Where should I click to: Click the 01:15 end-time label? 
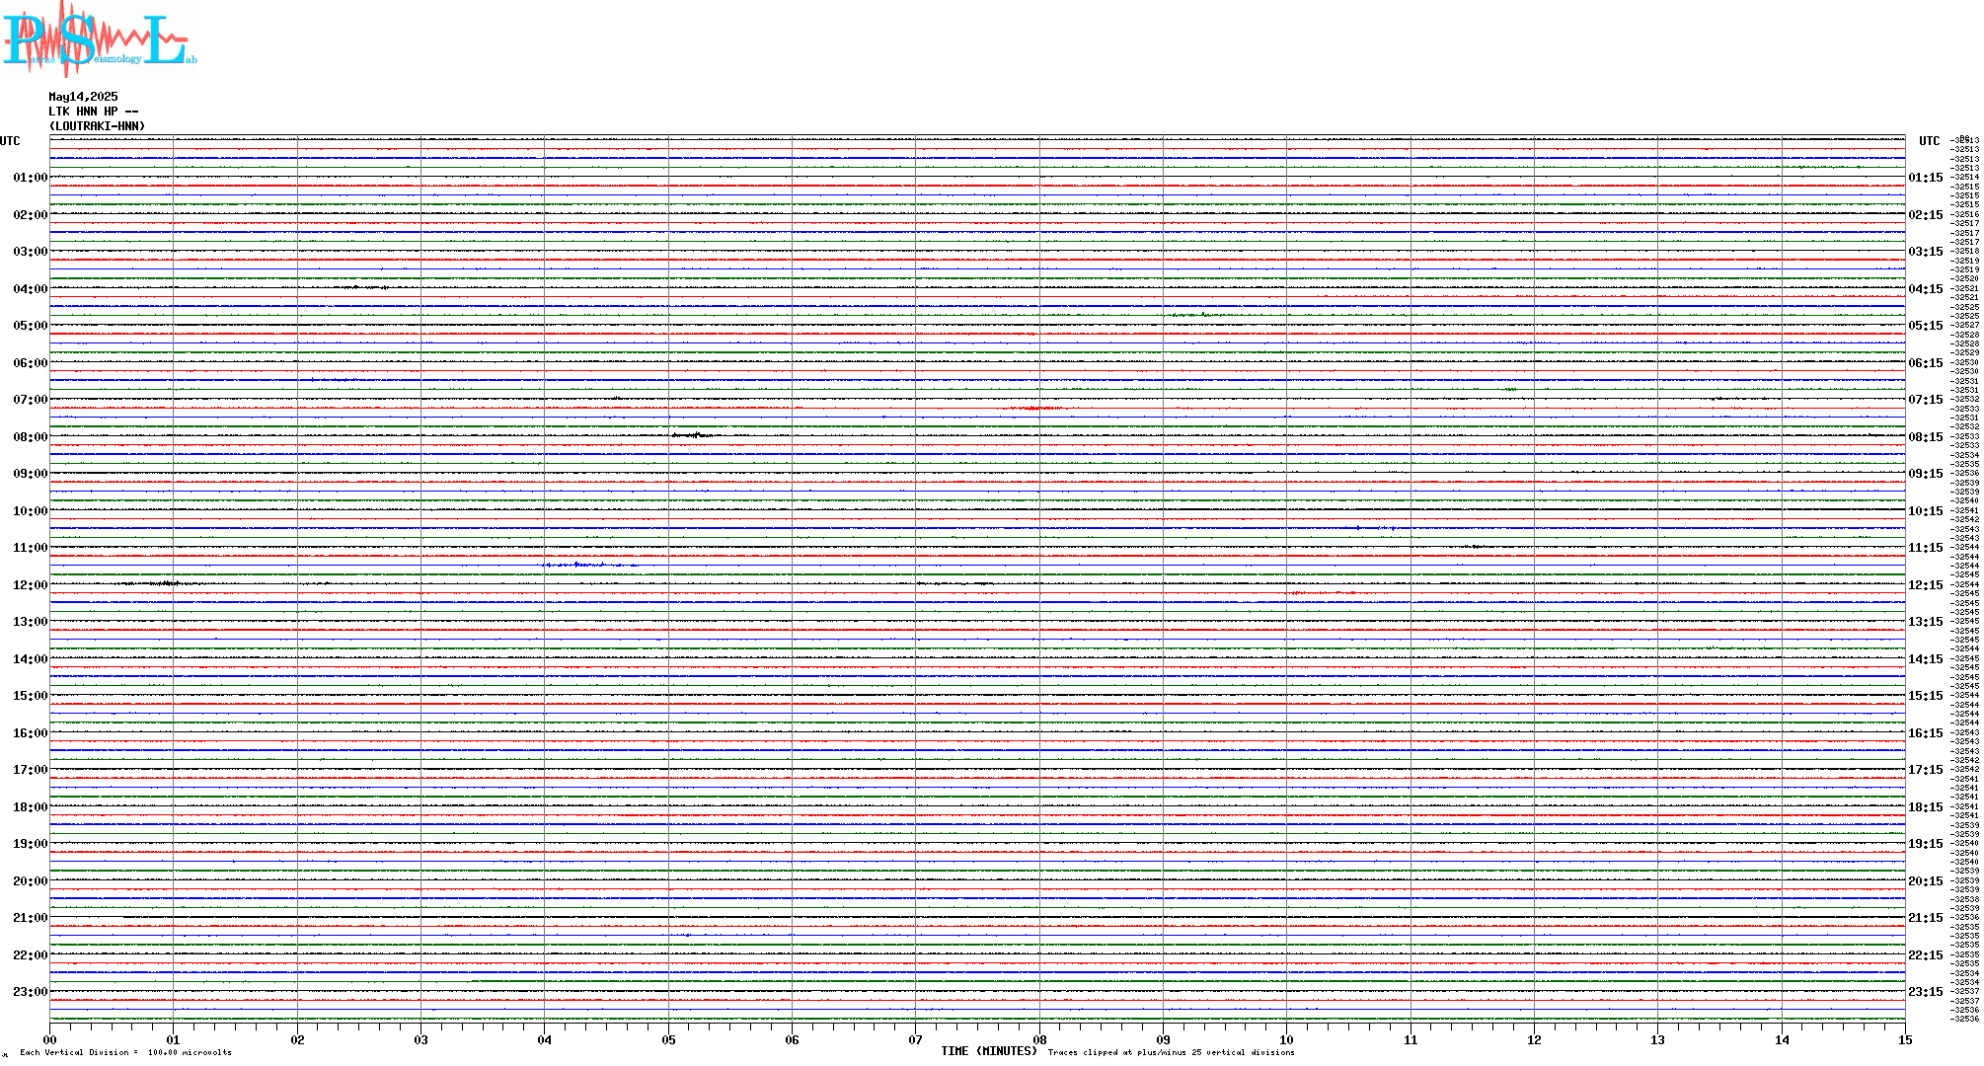click(x=1926, y=178)
